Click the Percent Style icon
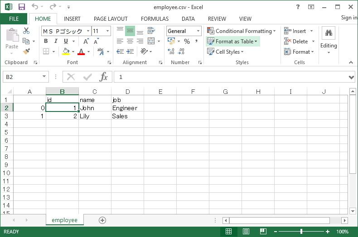 click(x=187, y=41)
